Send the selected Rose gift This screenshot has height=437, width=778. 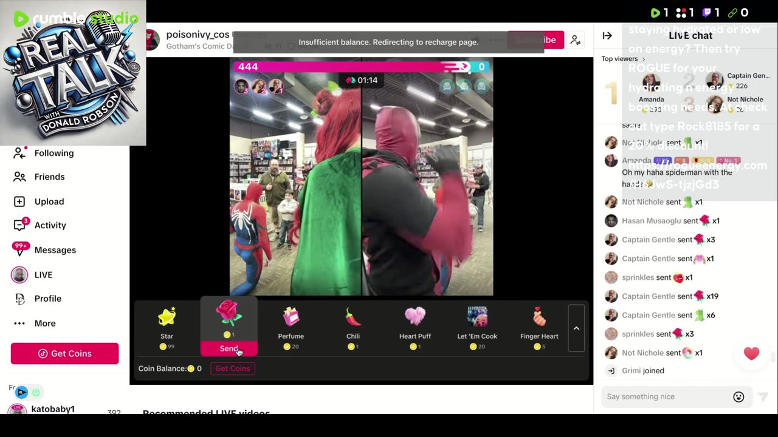pos(229,348)
